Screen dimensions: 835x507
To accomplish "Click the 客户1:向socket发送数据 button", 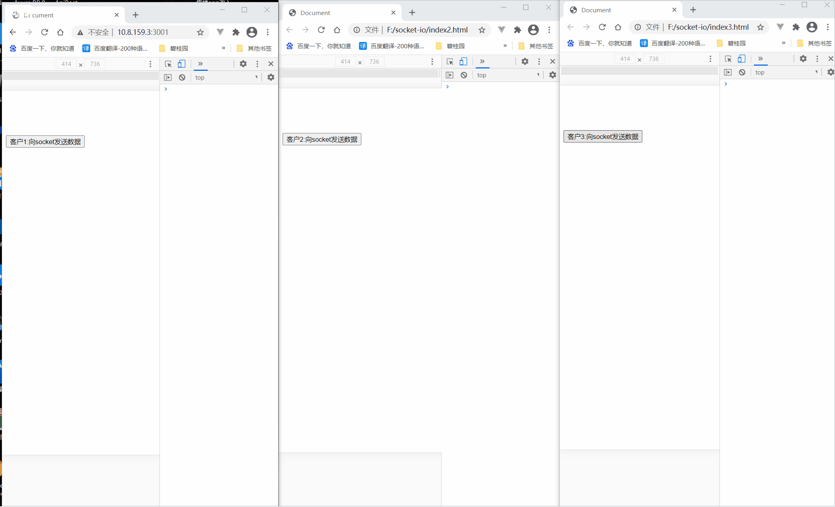I will coord(45,141).
